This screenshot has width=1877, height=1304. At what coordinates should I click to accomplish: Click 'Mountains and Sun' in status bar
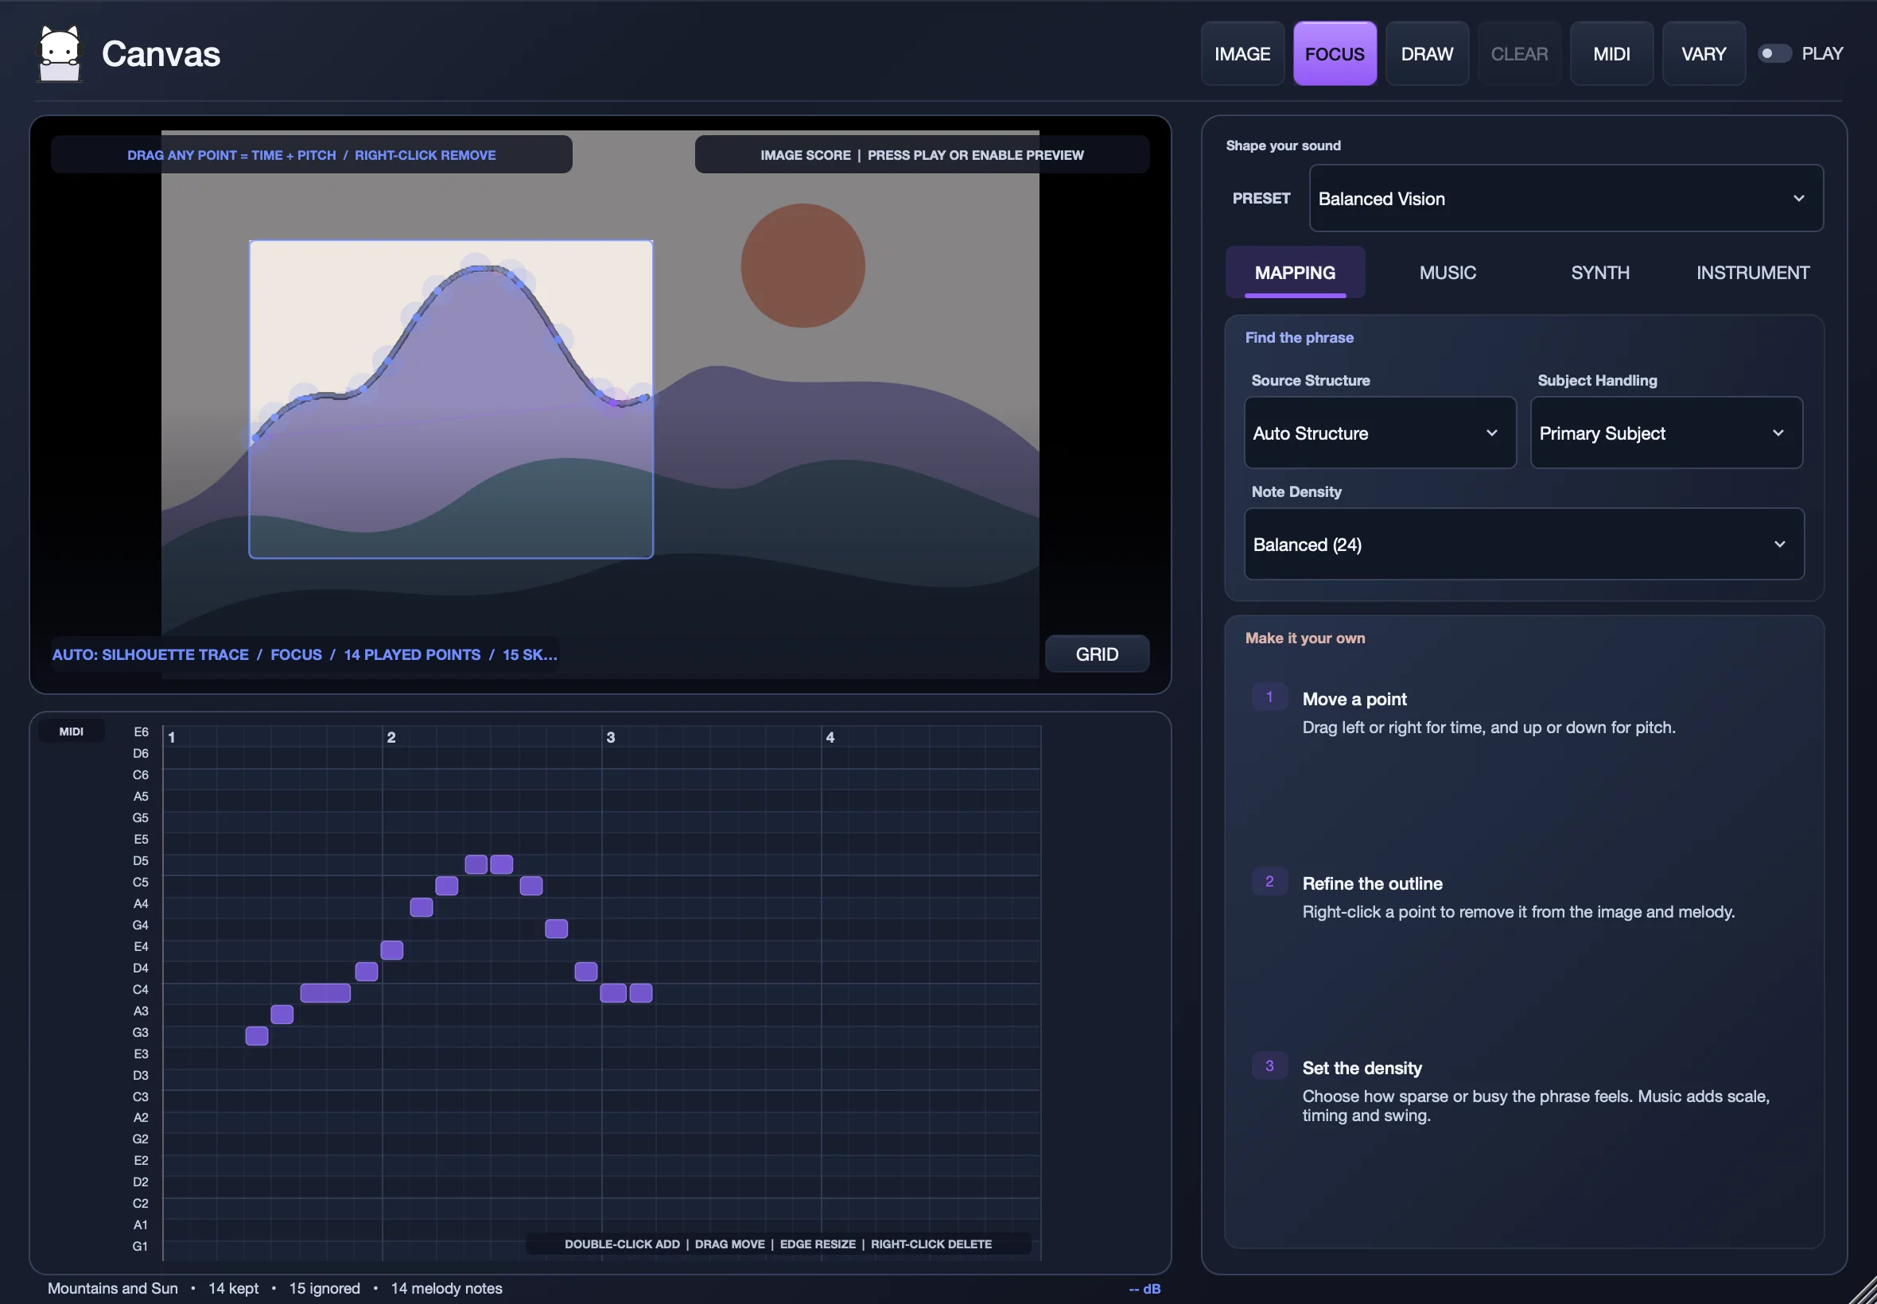point(113,1288)
